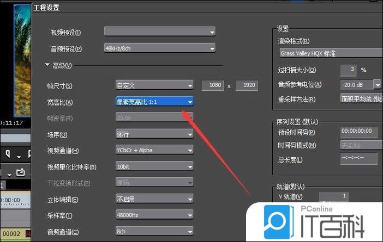Screen dimensions: 383x242
Task: Open the 立体编辑 不启用 dropdown
Action: pyautogui.click(x=154, y=199)
